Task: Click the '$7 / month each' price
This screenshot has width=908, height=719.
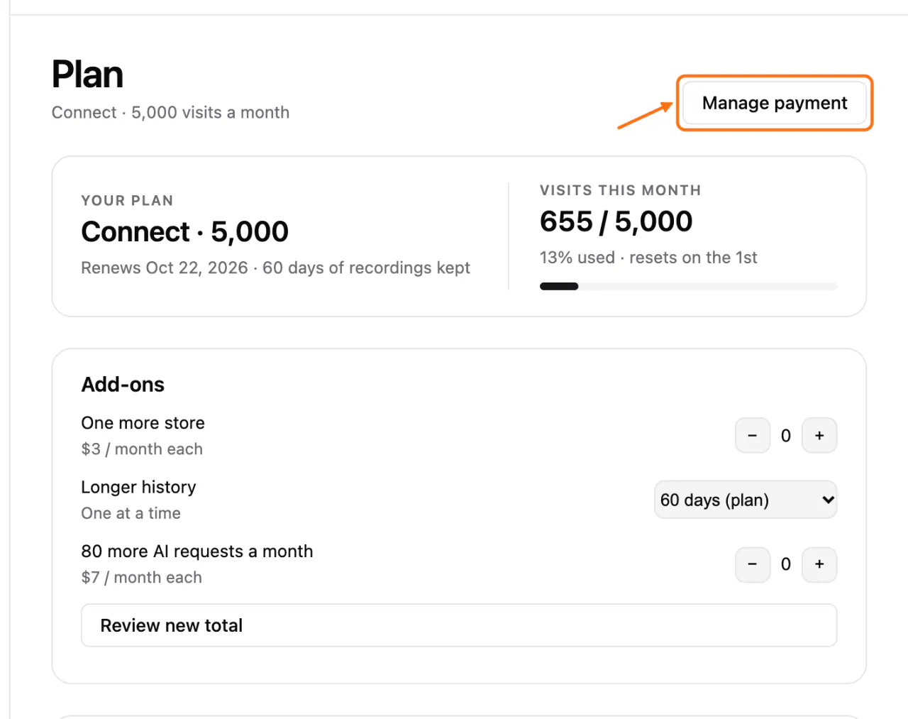Action: [142, 578]
